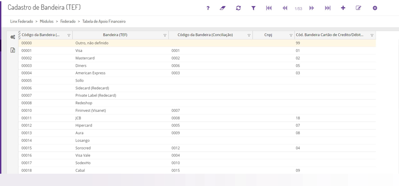Select the Mastercard row

(197, 58)
